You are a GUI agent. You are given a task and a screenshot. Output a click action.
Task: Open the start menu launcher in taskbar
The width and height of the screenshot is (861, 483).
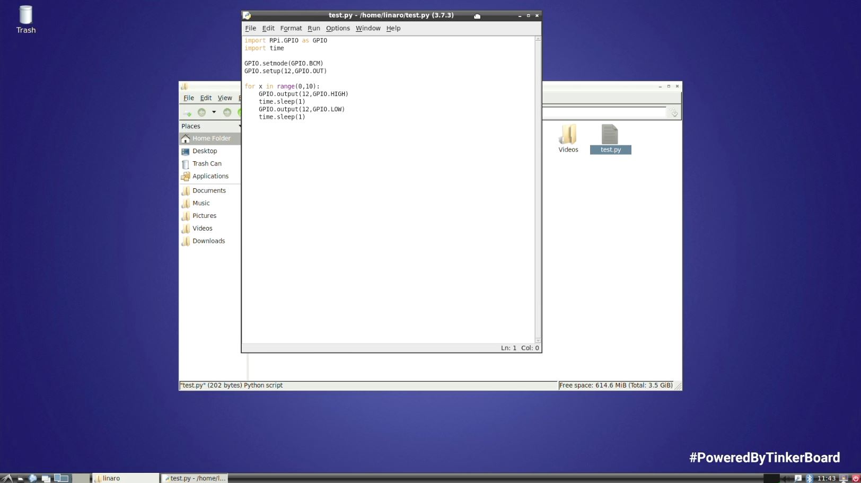6,478
